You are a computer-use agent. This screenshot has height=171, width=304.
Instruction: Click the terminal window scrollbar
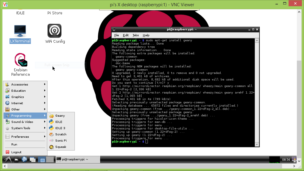coord(257,89)
